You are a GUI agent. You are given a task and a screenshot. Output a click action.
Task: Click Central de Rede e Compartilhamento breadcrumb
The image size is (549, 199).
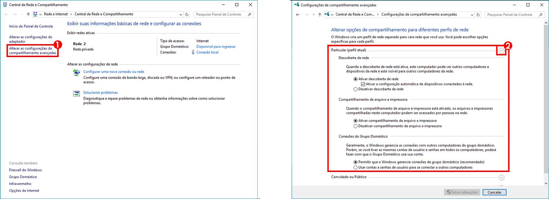point(104,14)
